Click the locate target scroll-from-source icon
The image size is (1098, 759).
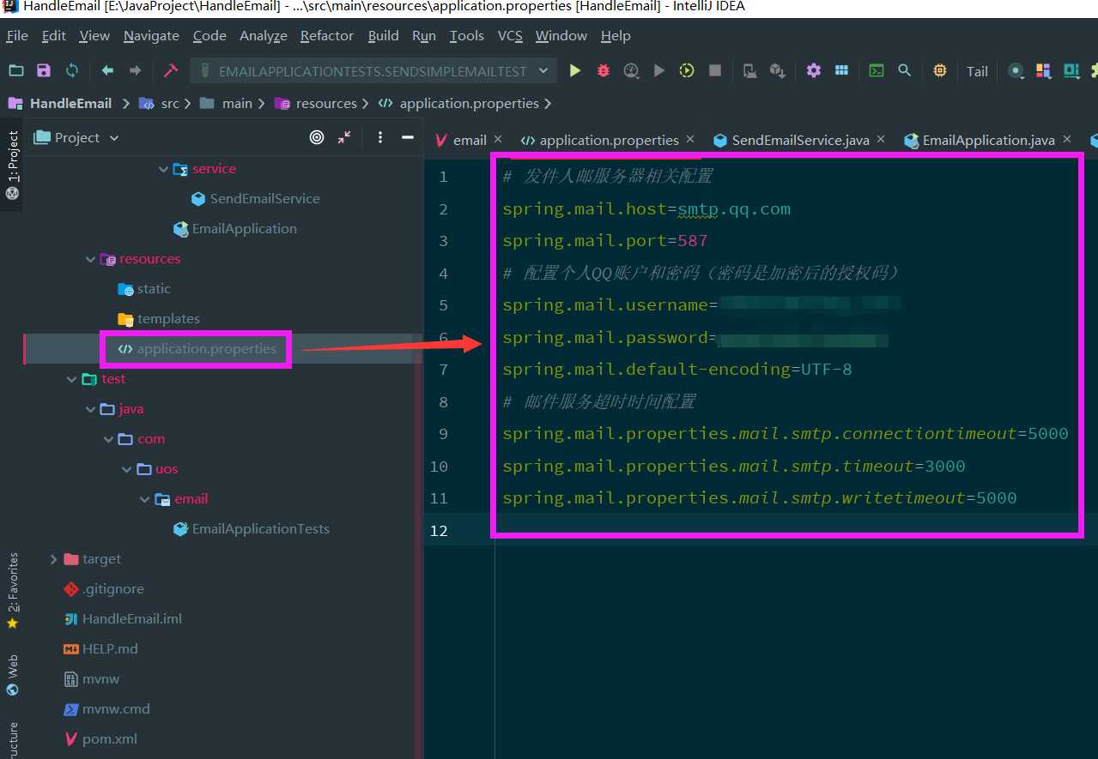(317, 137)
